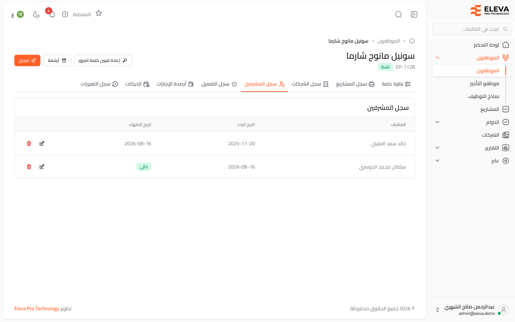Image resolution: width=515 pixels, height=322 pixels.
Task: Expand the التقارير menu chevron
Action: 437,148
